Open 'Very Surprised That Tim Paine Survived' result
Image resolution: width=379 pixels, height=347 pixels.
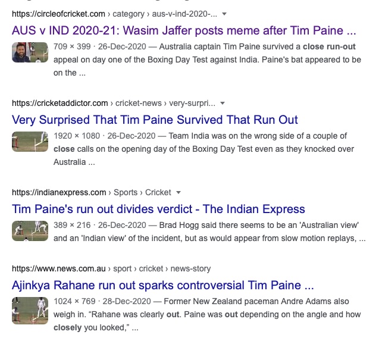(155, 120)
